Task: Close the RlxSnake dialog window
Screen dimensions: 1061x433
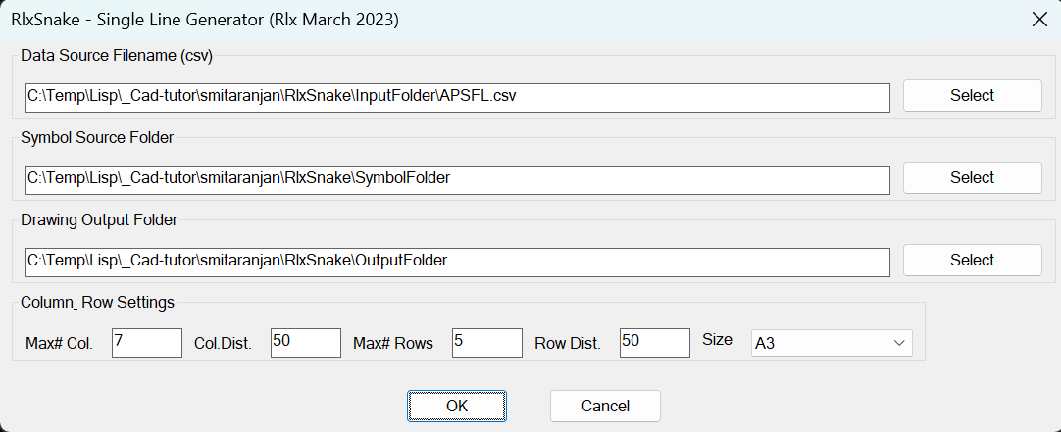Action: (x=1038, y=20)
